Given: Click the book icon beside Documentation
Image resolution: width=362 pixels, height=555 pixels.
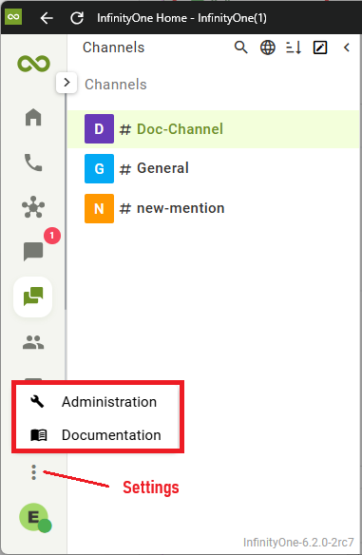Looking at the screenshot, I should coord(39,435).
